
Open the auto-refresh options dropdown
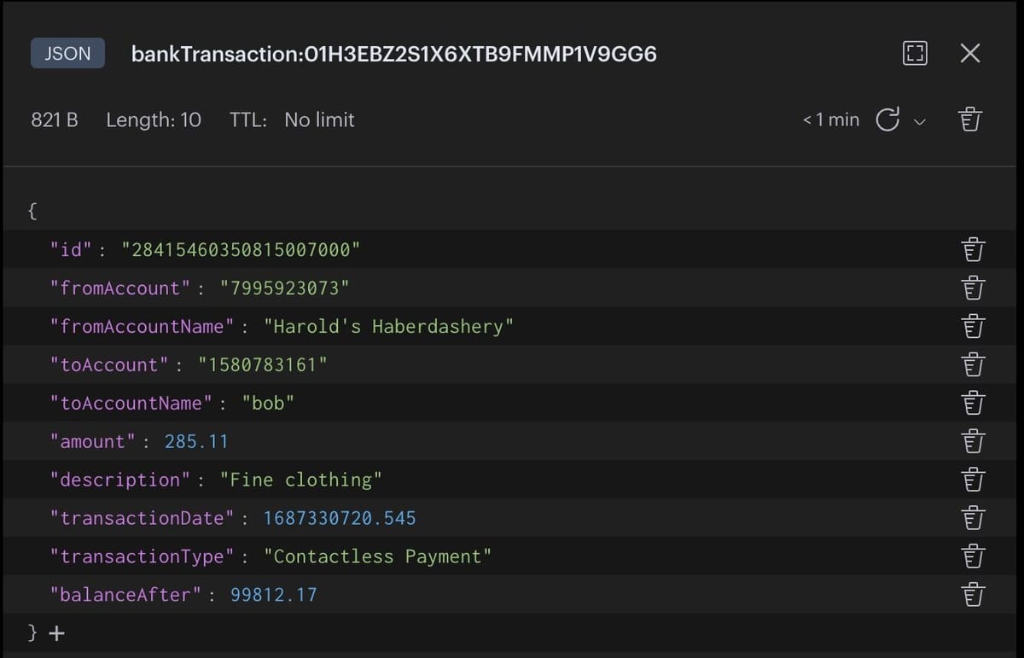pos(921,122)
